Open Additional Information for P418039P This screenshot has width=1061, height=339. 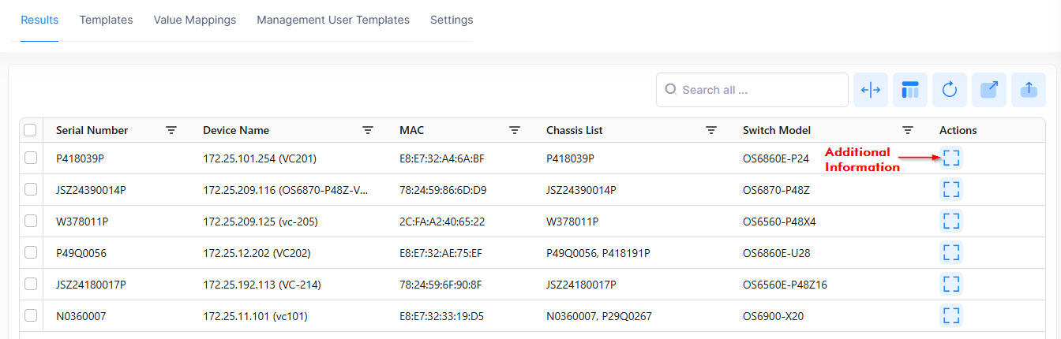pyautogui.click(x=951, y=158)
